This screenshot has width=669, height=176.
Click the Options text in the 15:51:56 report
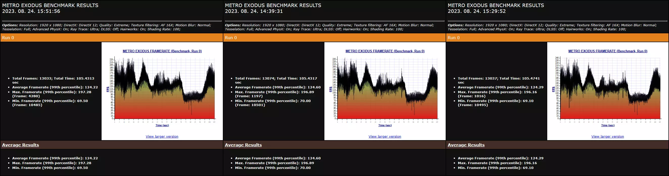(107, 27)
